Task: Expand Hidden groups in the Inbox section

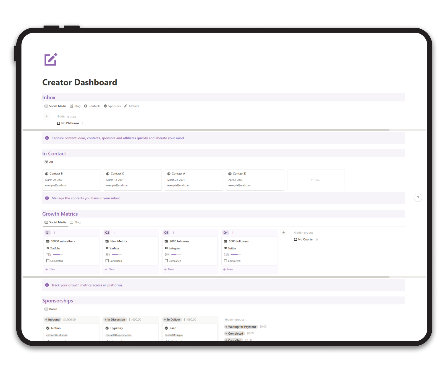Action: 66,116
